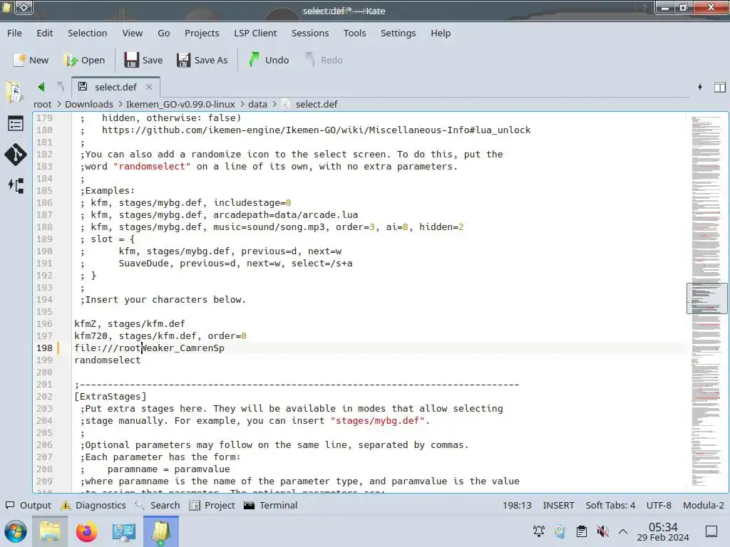Open the Projects menu
Image resolution: width=730 pixels, height=547 pixels.
[202, 33]
